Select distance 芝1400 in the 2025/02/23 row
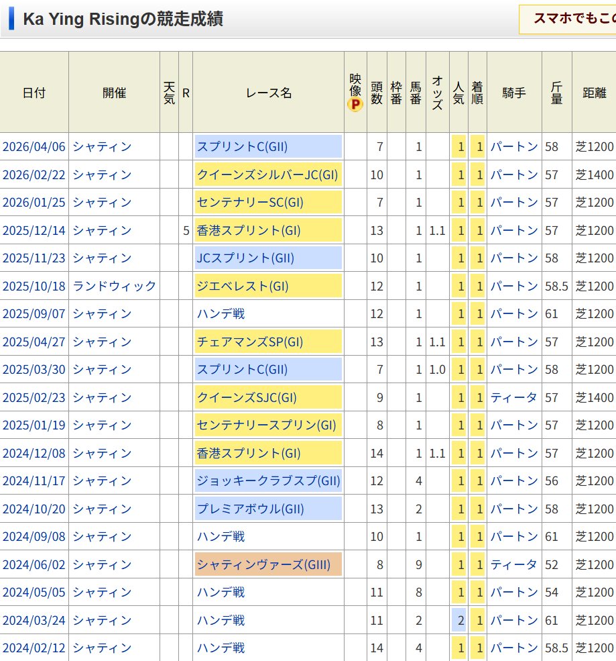Screen dimensions: 616x661 click(595, 397)
